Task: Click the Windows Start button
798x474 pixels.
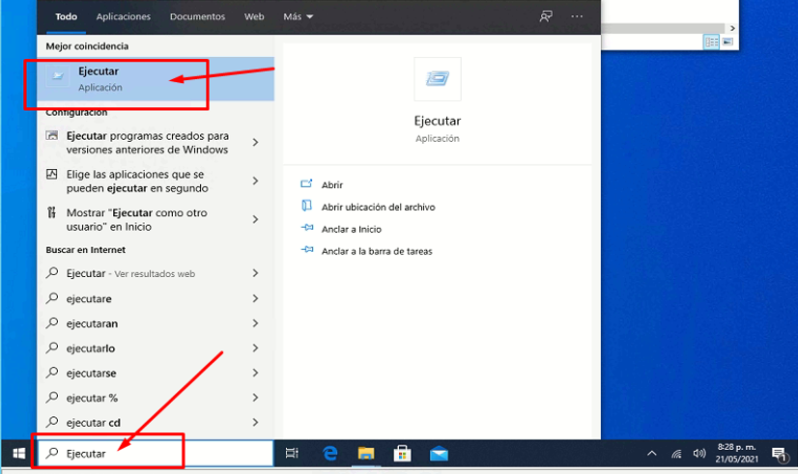Action: [x=17, y=454]
